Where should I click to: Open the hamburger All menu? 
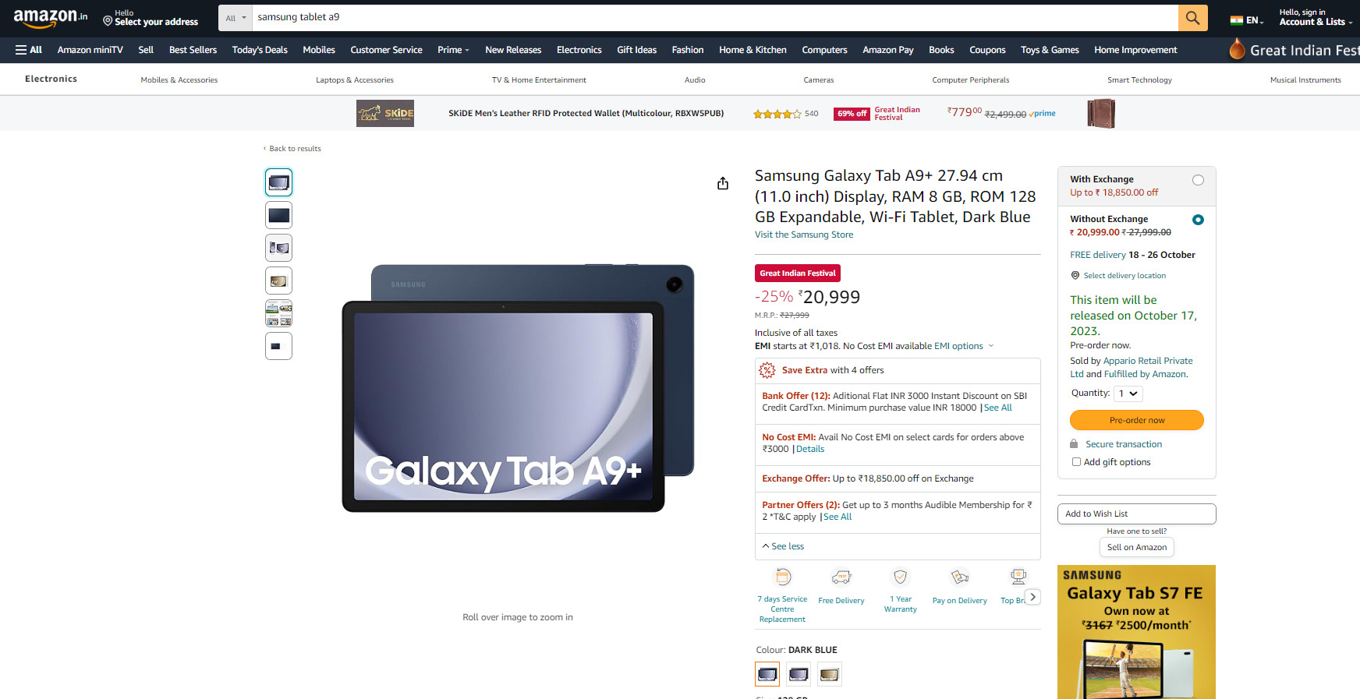(28, 50)
